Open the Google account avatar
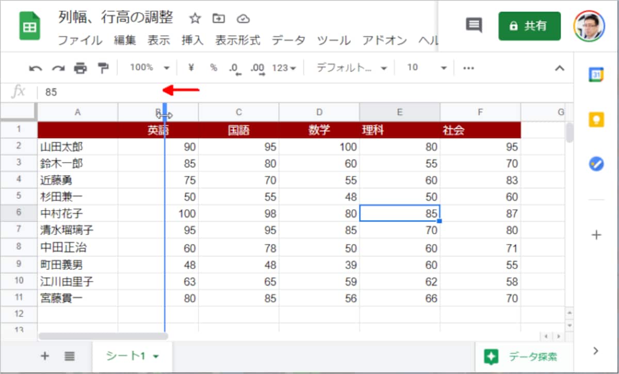The height and width of the screenshot is (374, 619). pos(590,26)
